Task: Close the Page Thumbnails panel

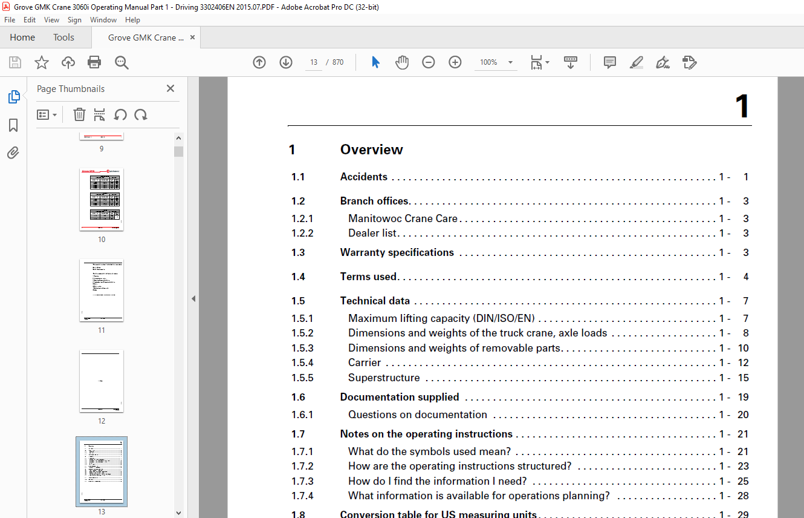Action: [x=170, y=88]
